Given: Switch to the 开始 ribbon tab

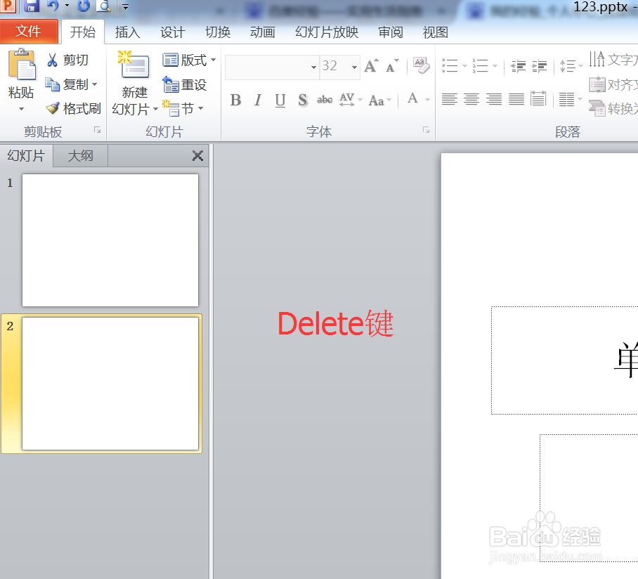Looking at the screenshot, I should (83, 32).
